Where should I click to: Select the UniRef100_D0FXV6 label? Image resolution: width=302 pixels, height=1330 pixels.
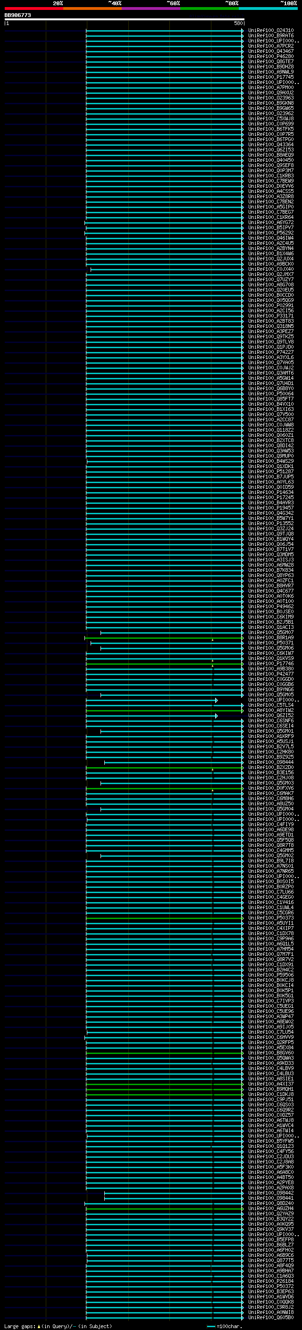[x=271, y=788]
